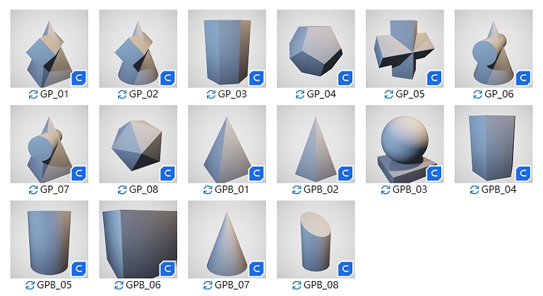Click the GP_03 file name label

(232, 94)
